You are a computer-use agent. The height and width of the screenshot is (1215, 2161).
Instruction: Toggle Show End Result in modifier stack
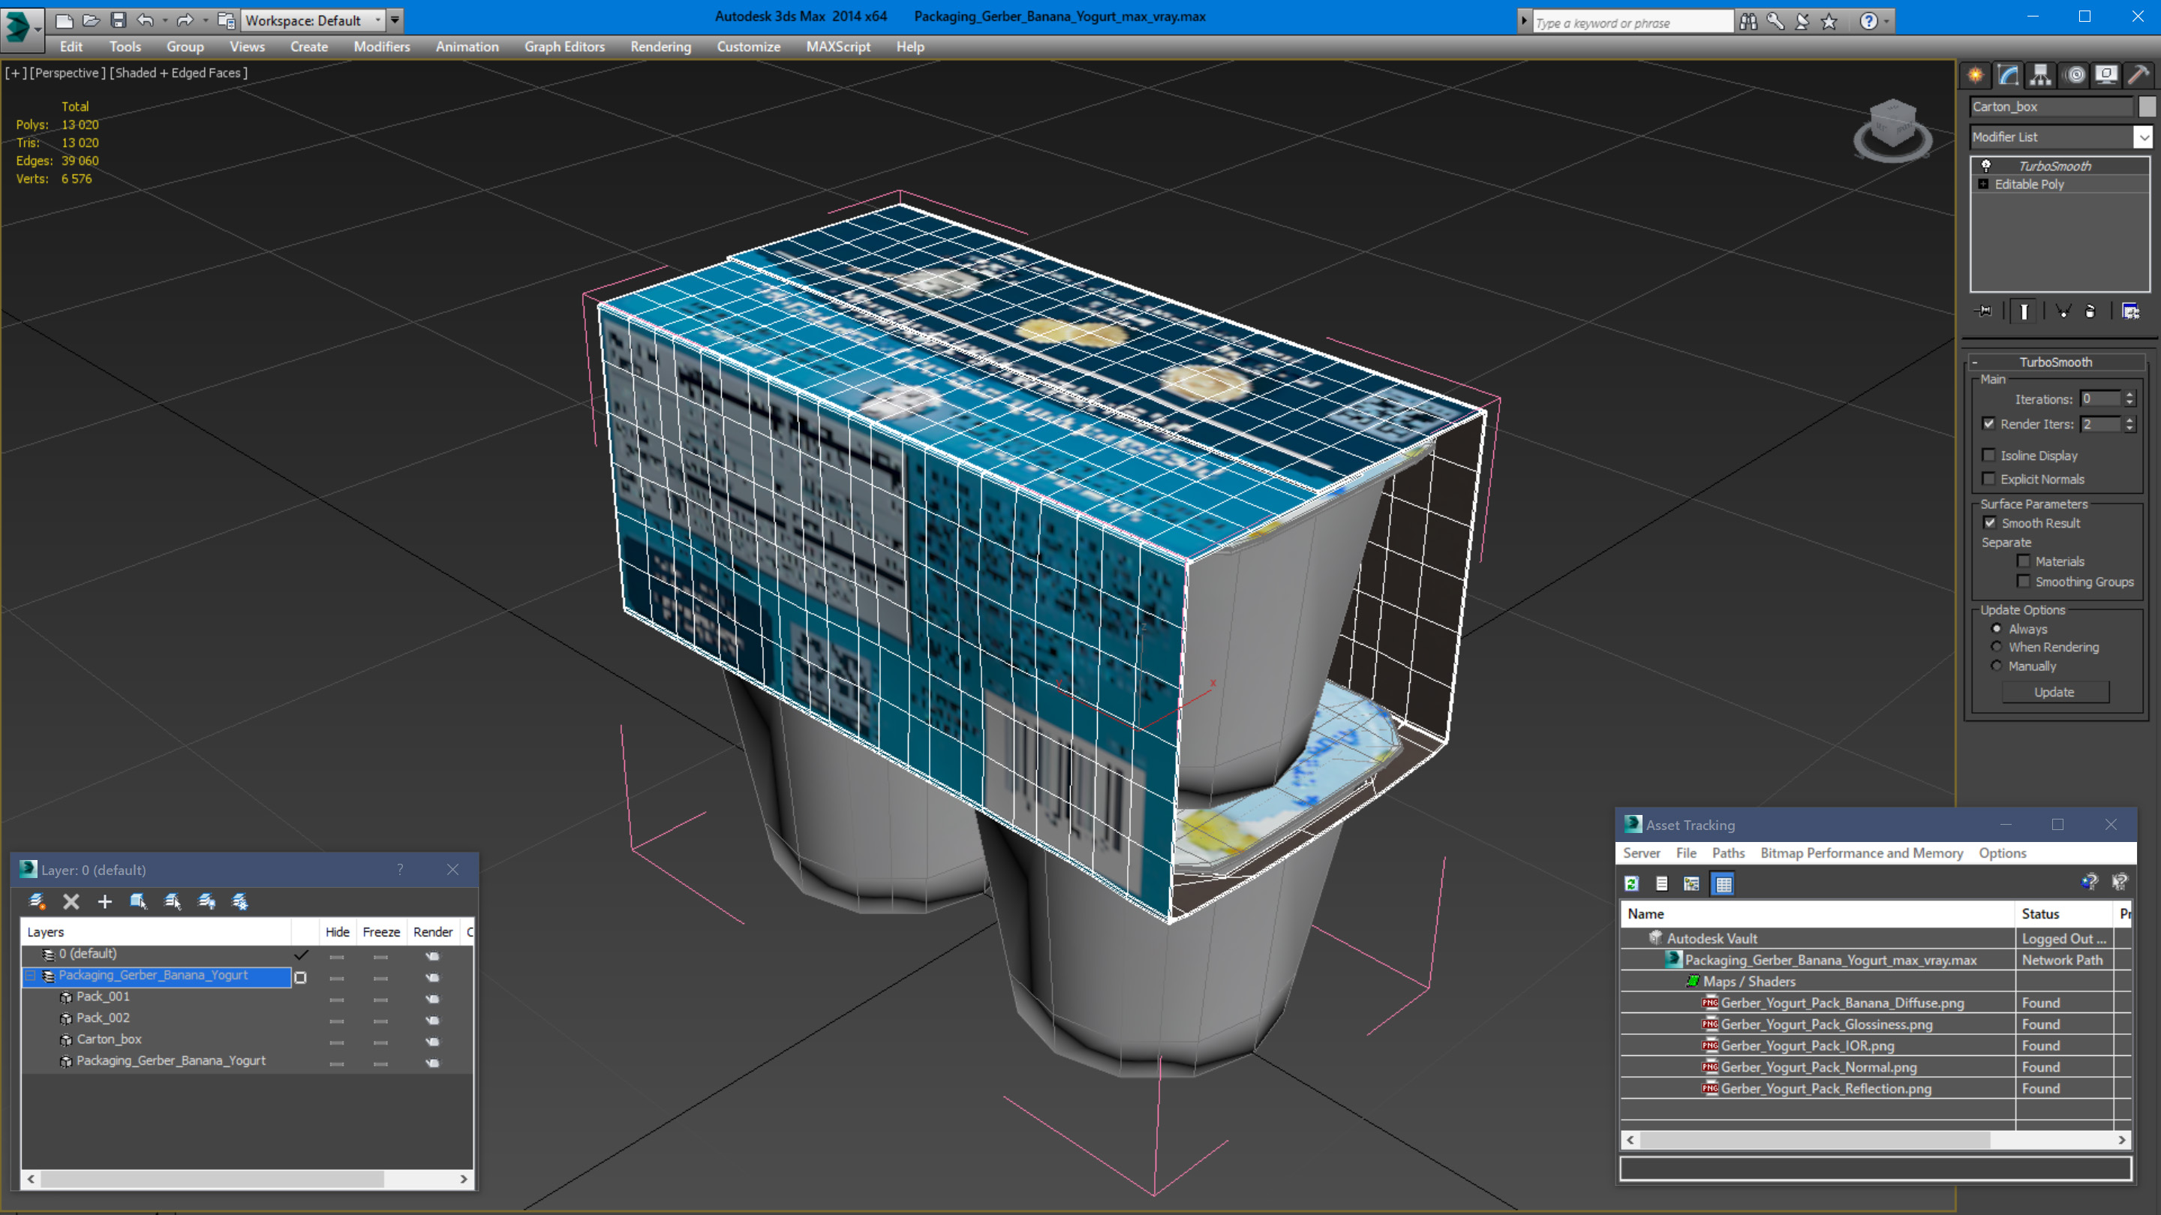point(2024,311)
